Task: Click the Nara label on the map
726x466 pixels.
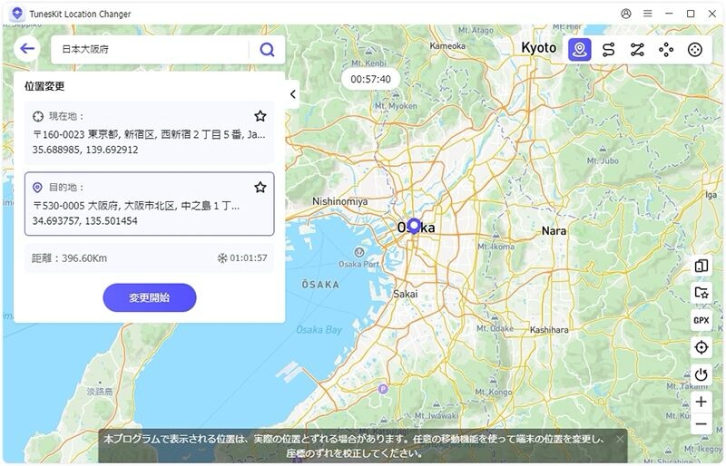Action: (x=554, y=231)
